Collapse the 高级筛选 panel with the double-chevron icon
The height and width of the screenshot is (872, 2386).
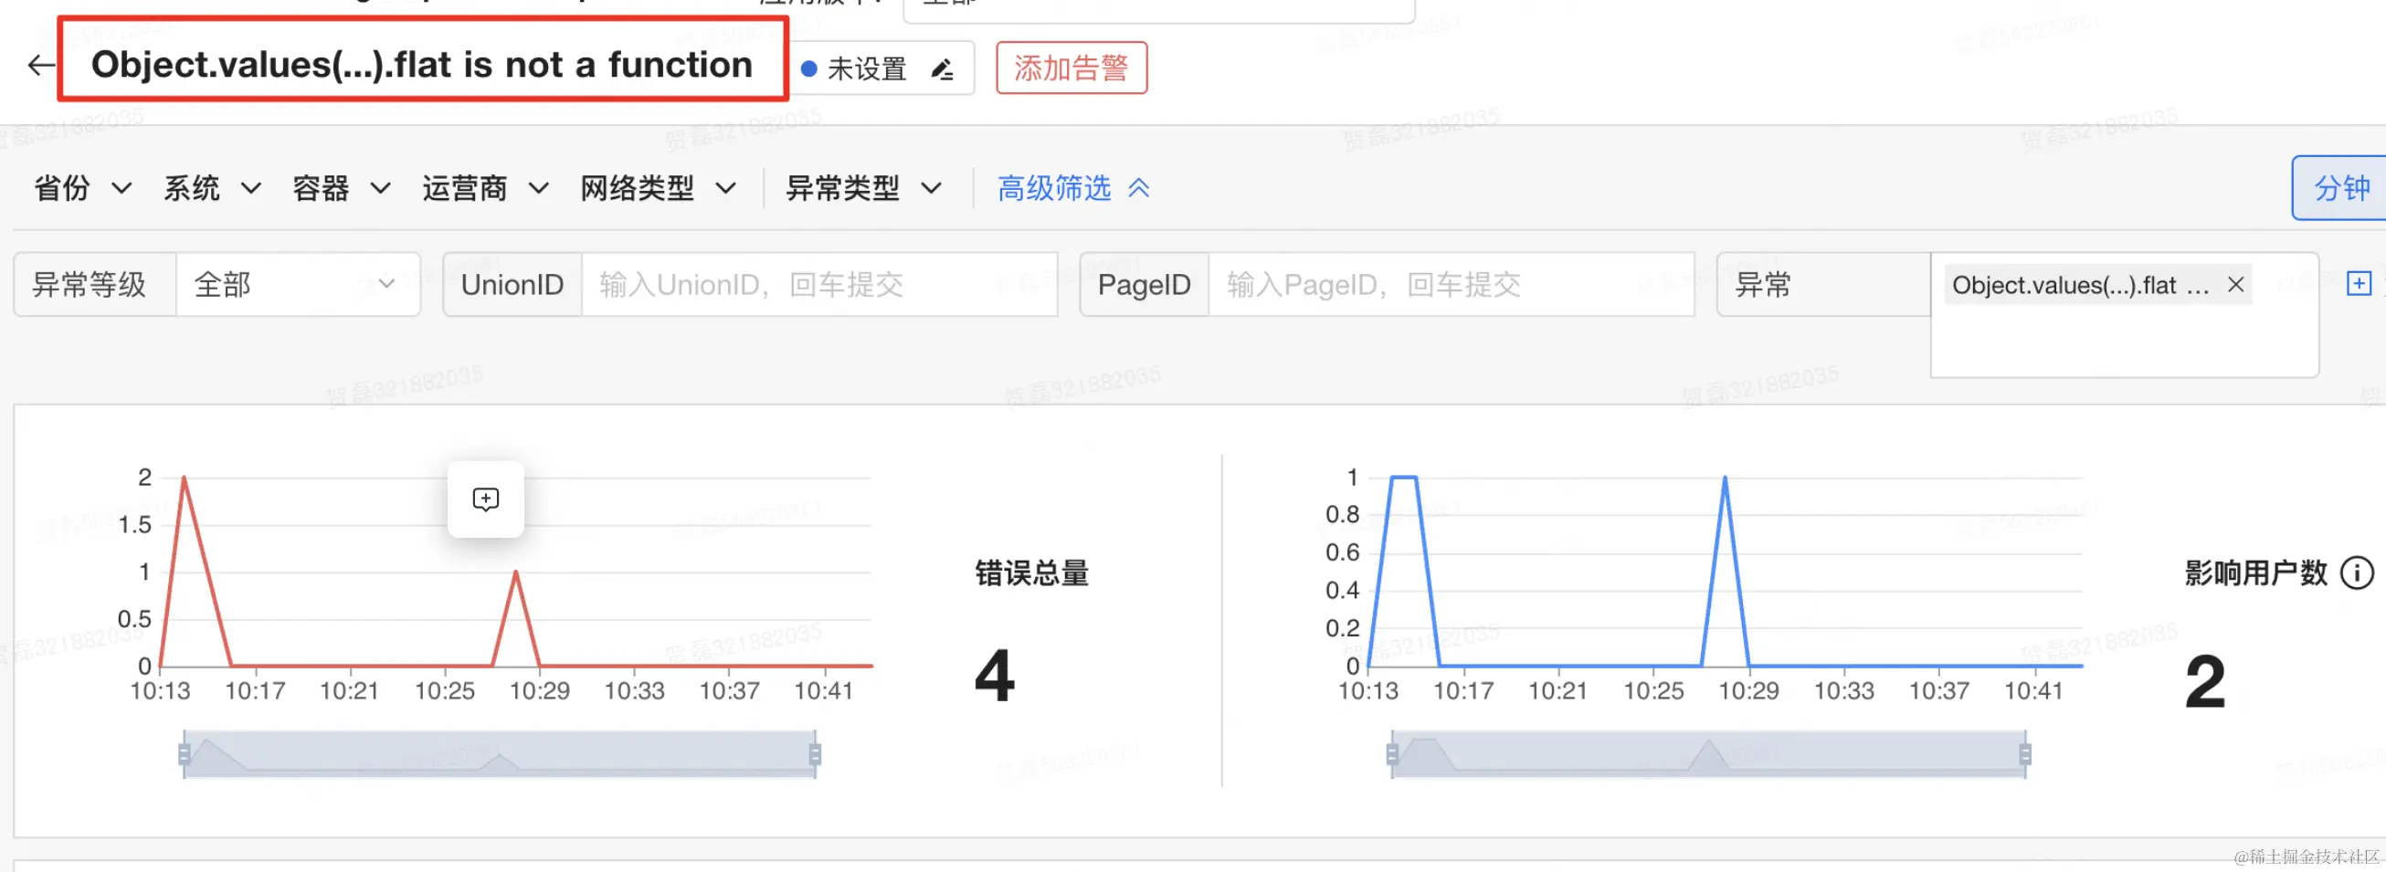pos(1138,188)
